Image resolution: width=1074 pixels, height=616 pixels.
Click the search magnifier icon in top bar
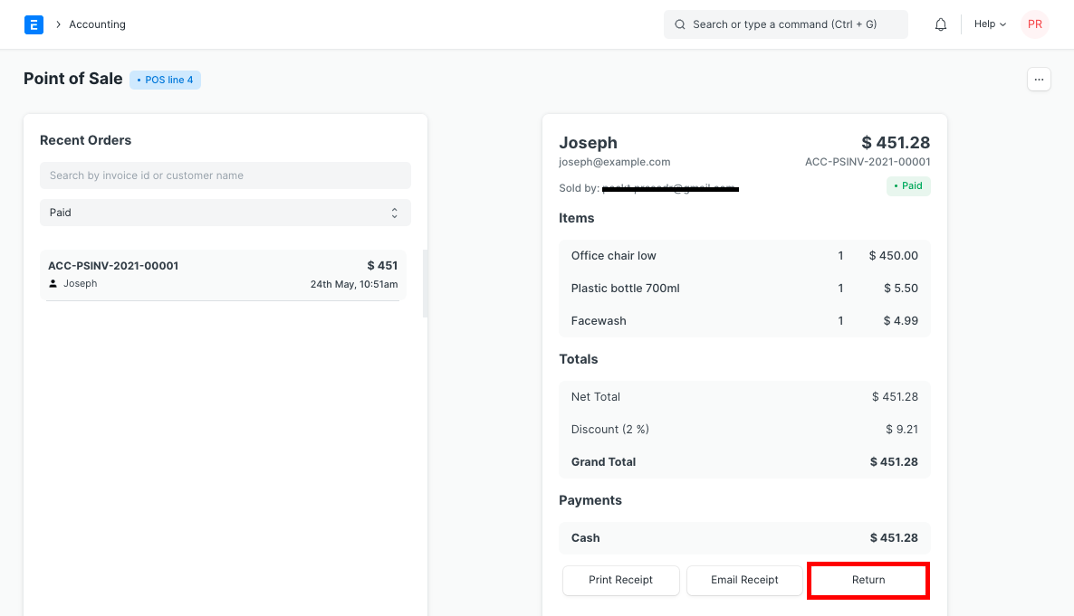[x=679, y=24]
